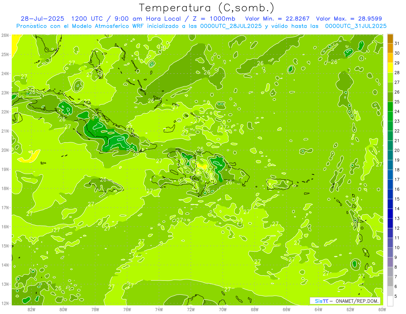Screen dimensions: 406x314
Task: Click the '72W' longitude axis label
Action: pyautogui.click(x=191, y=309)
